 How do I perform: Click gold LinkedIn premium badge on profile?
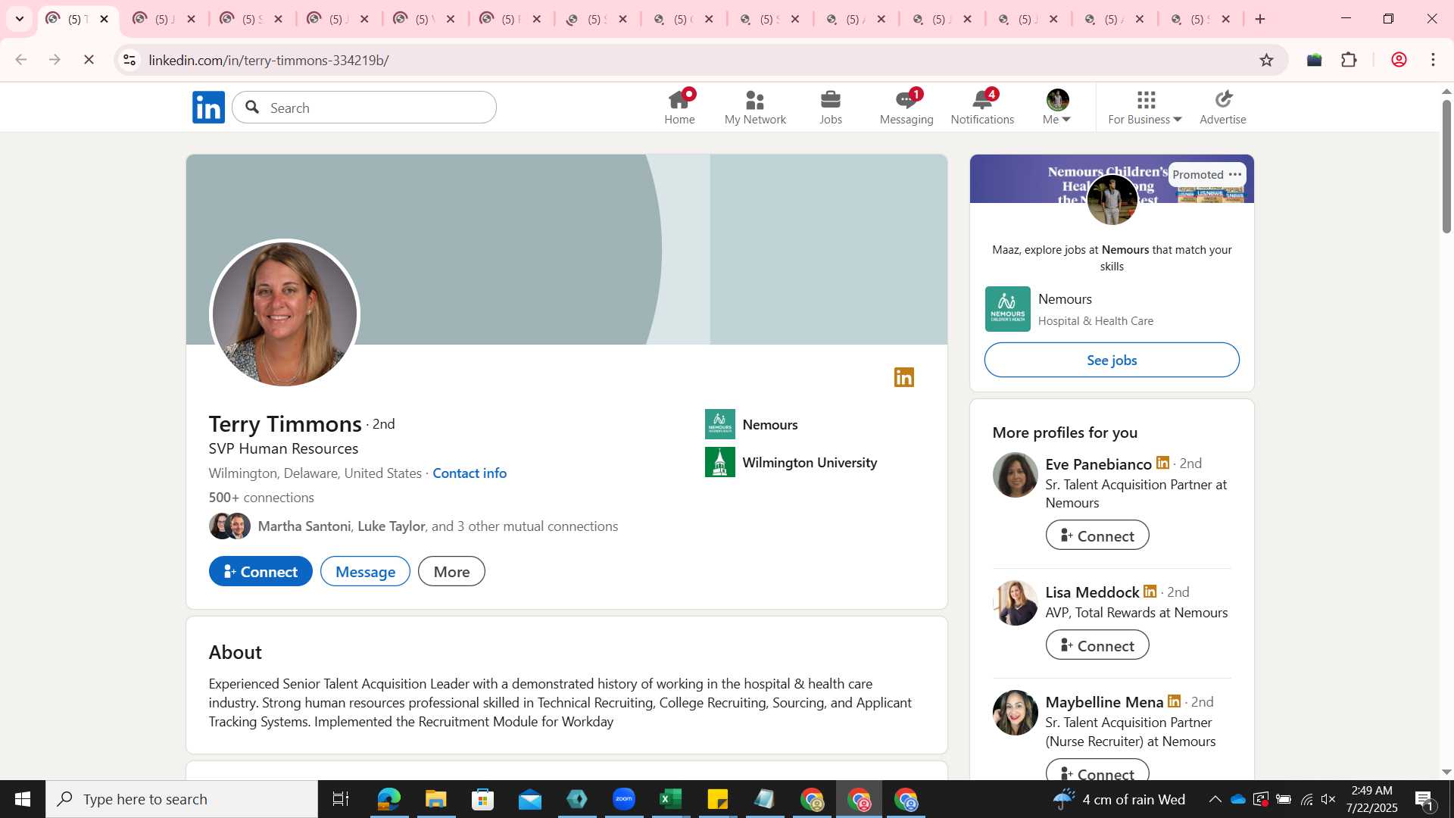tap(904, 377)
